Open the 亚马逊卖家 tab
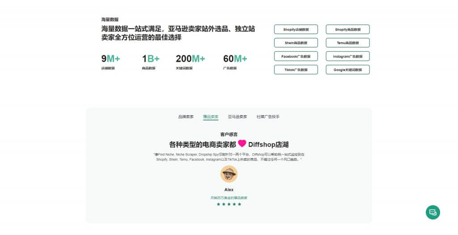 coord(237,117)
